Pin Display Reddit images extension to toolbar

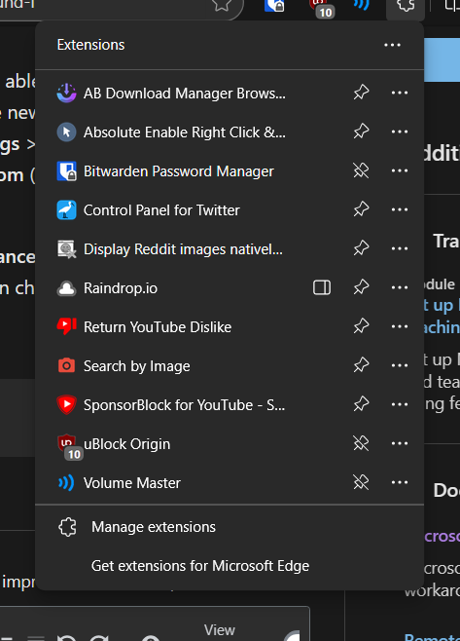tap(361, 248)
